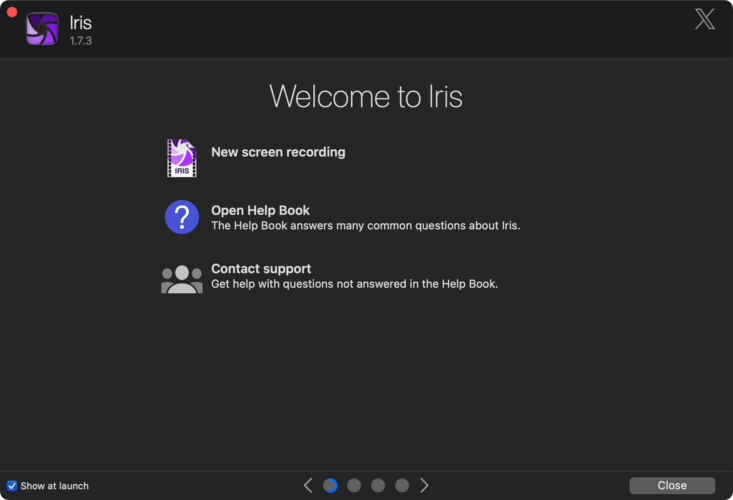The image size is (733, 500).
Task: Advance with the next page arrow
Action: pos(424,485)
